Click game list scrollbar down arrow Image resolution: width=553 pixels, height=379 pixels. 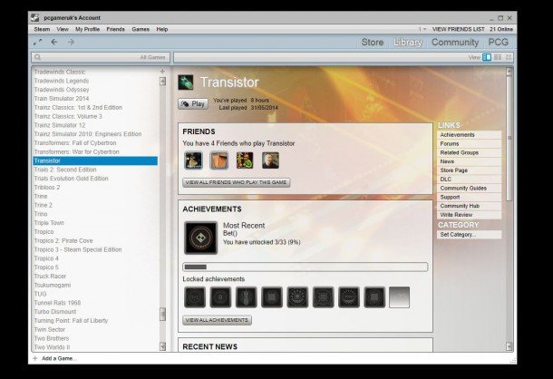[x=162, y=346]
